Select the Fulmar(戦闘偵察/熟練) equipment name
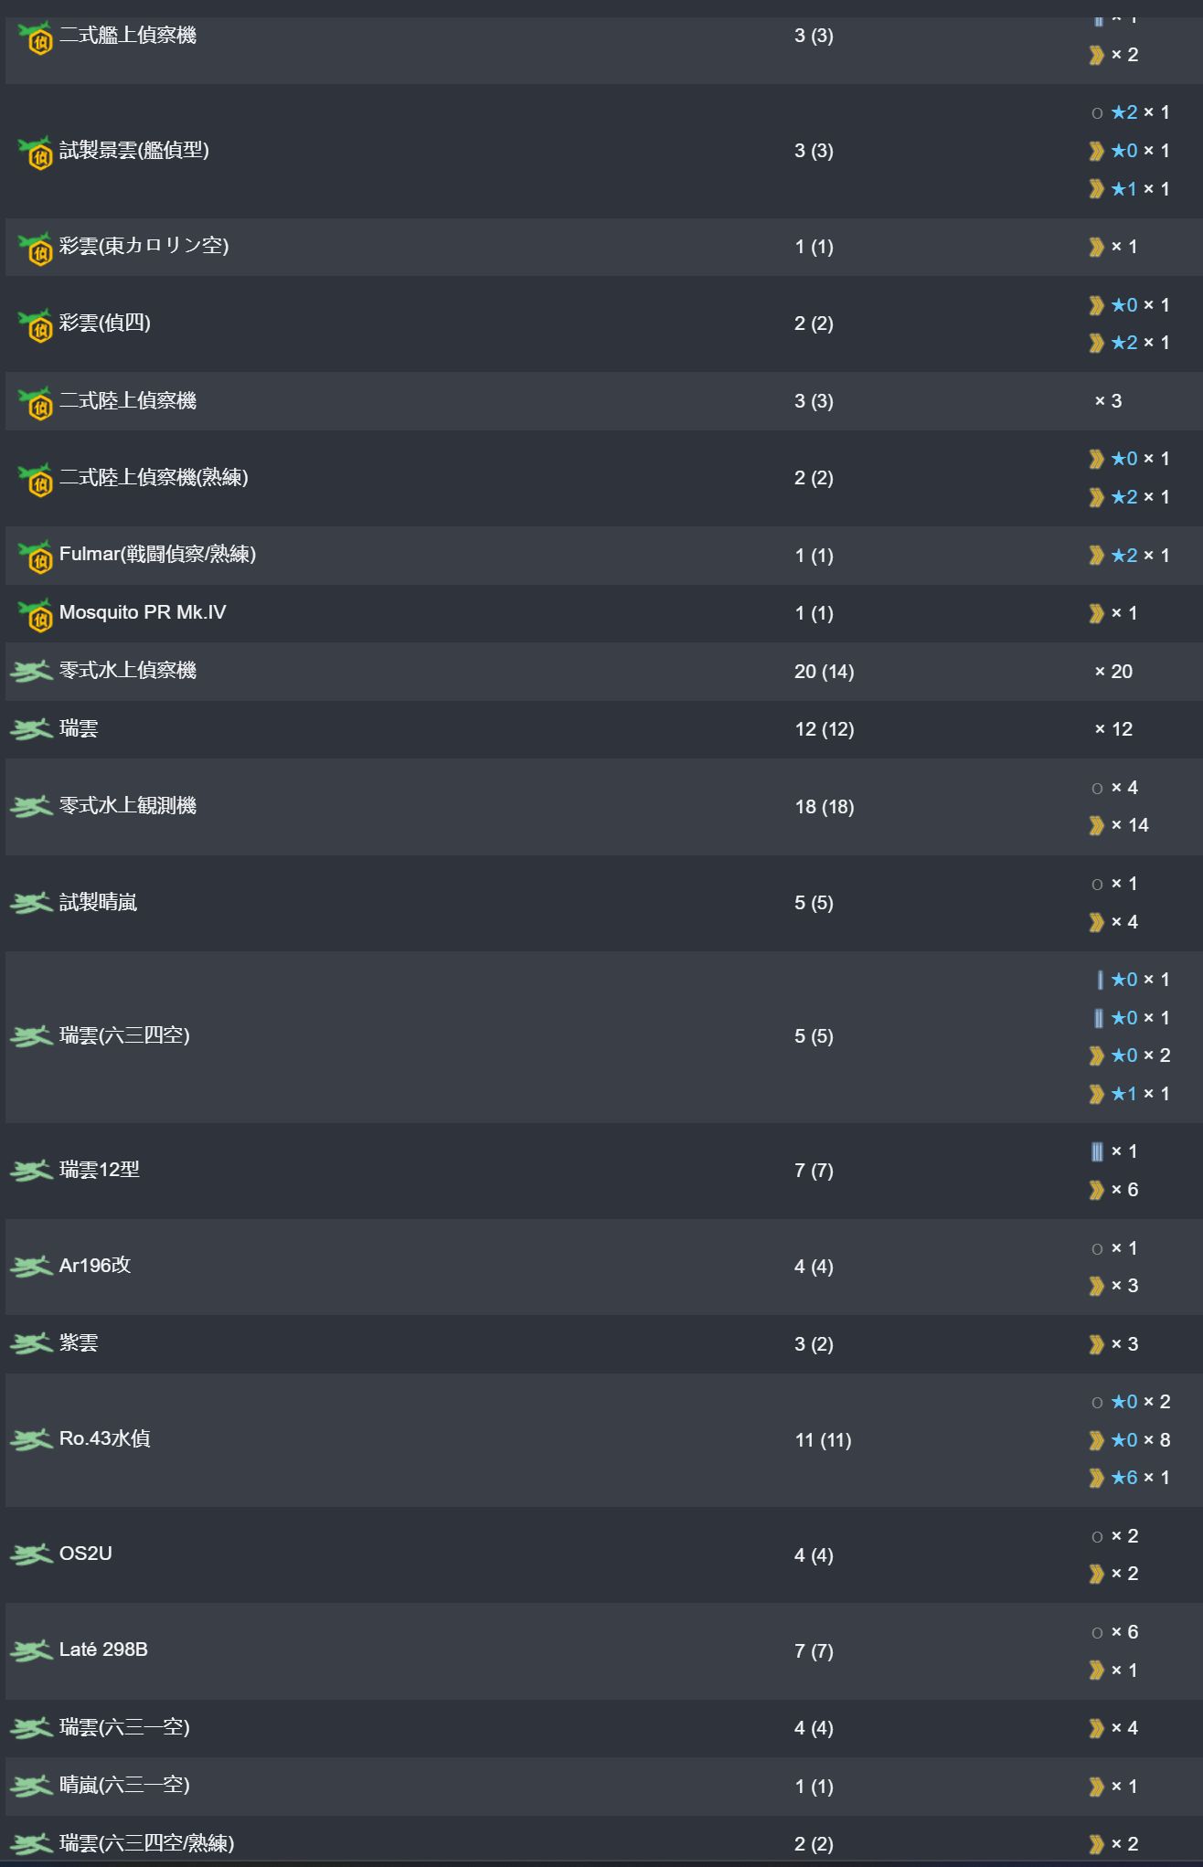Screen dimensions: 1203x1867 click(x=157, y=554)
